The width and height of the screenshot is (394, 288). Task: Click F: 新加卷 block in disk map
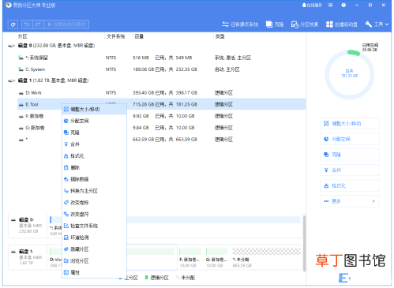[190, 257]
